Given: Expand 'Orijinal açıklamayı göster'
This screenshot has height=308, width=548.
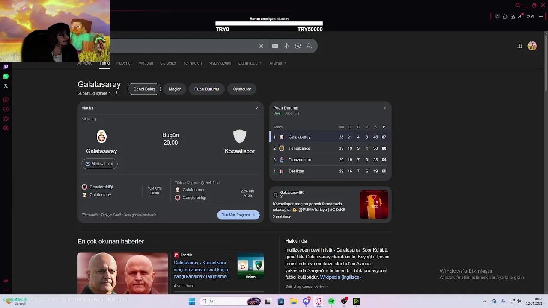Looking at the screenshot, I should click(307, 287).
